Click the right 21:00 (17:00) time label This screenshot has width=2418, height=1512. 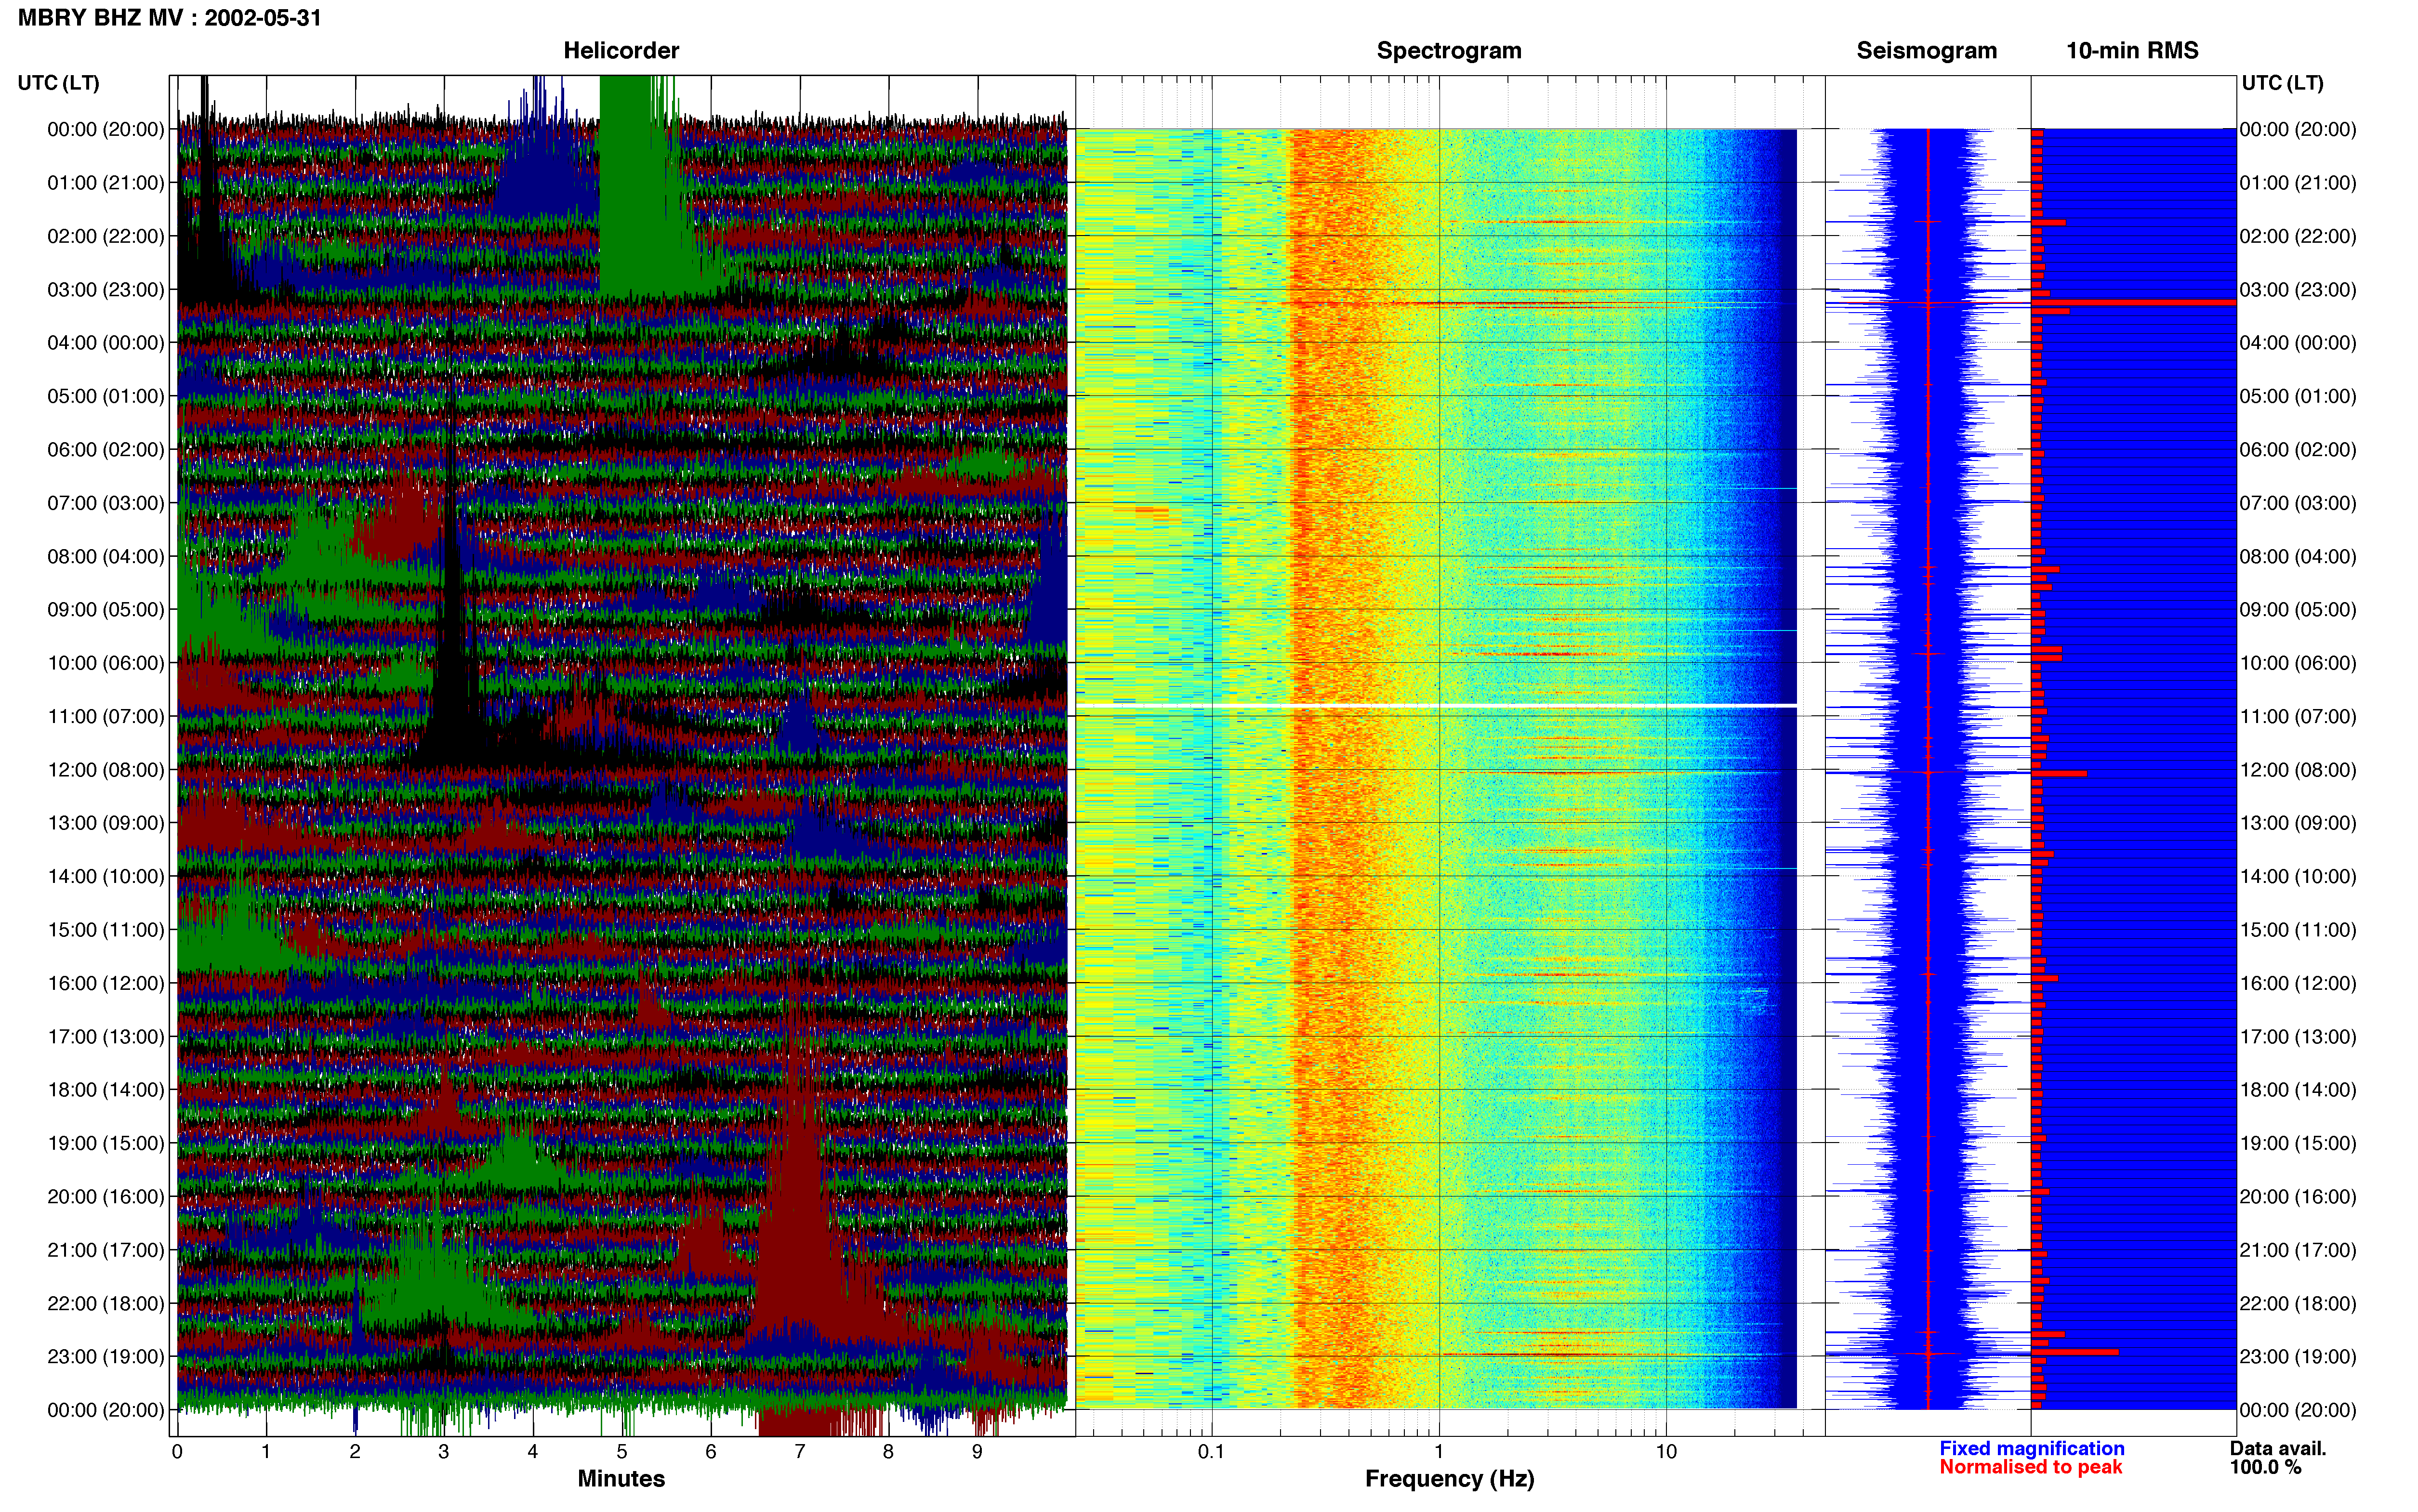click(x=2298, y=1250)
